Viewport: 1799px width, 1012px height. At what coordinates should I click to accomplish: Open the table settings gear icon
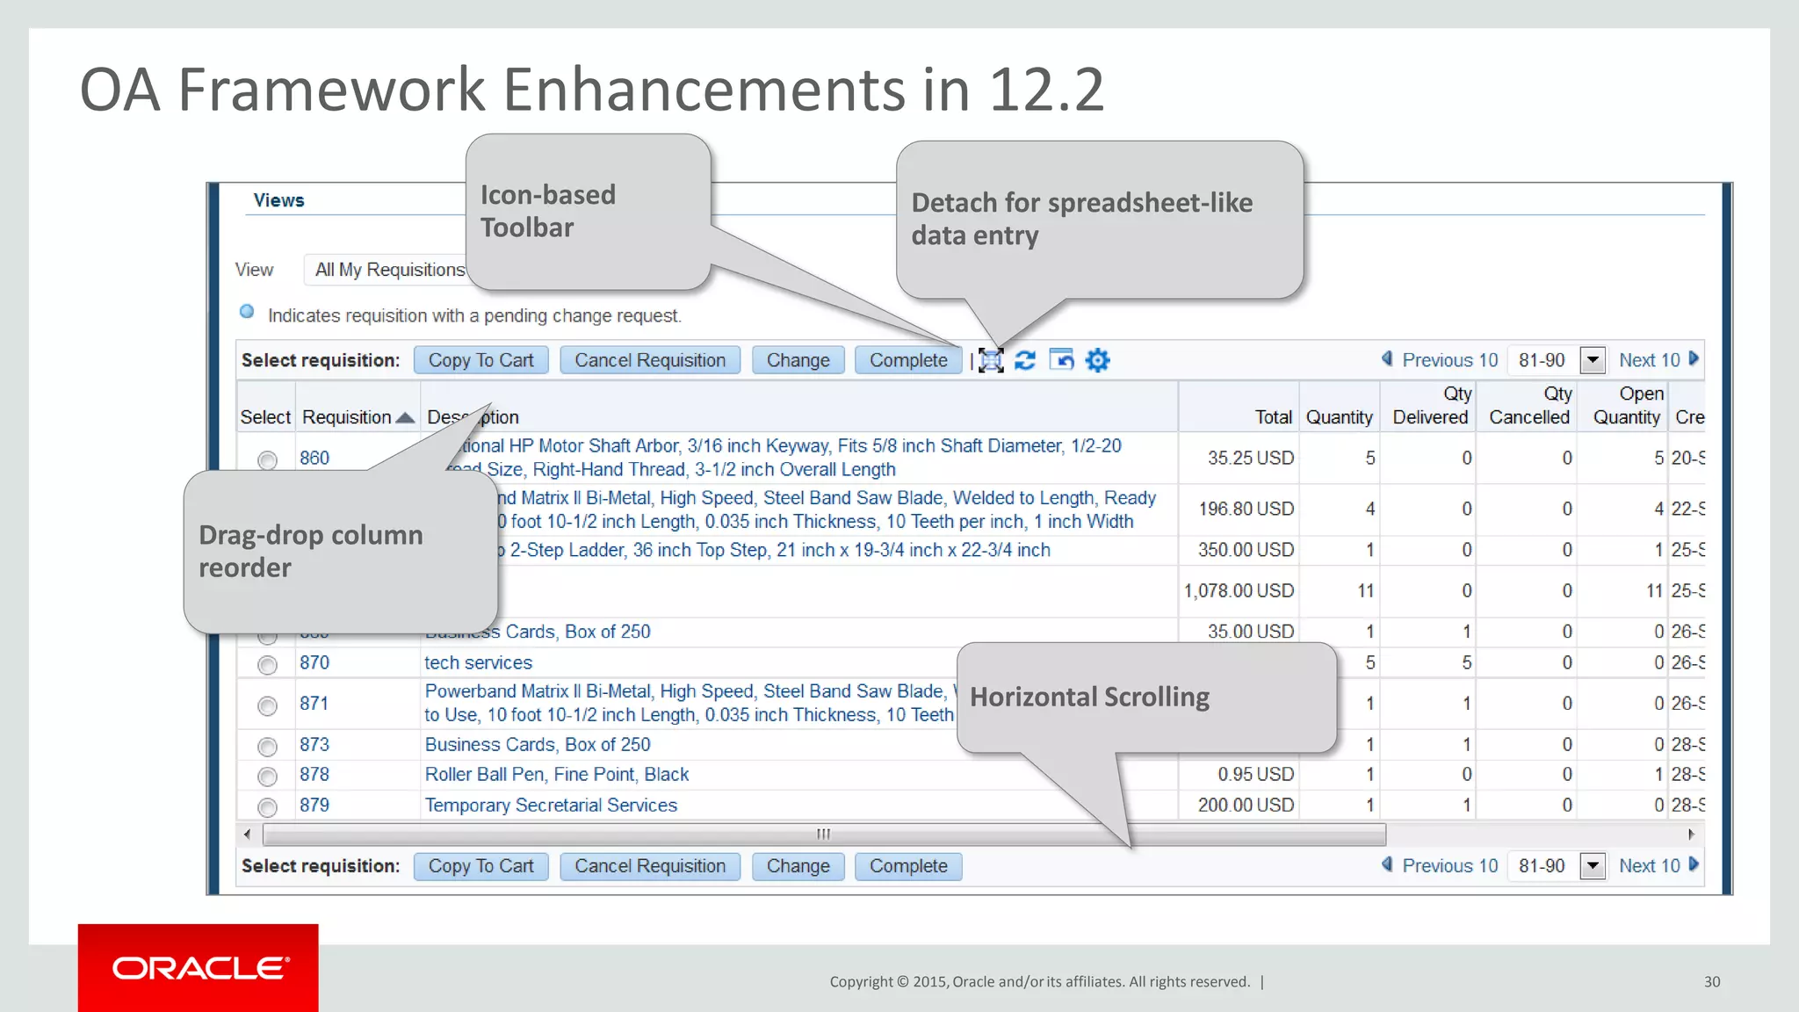(1098, 360)
